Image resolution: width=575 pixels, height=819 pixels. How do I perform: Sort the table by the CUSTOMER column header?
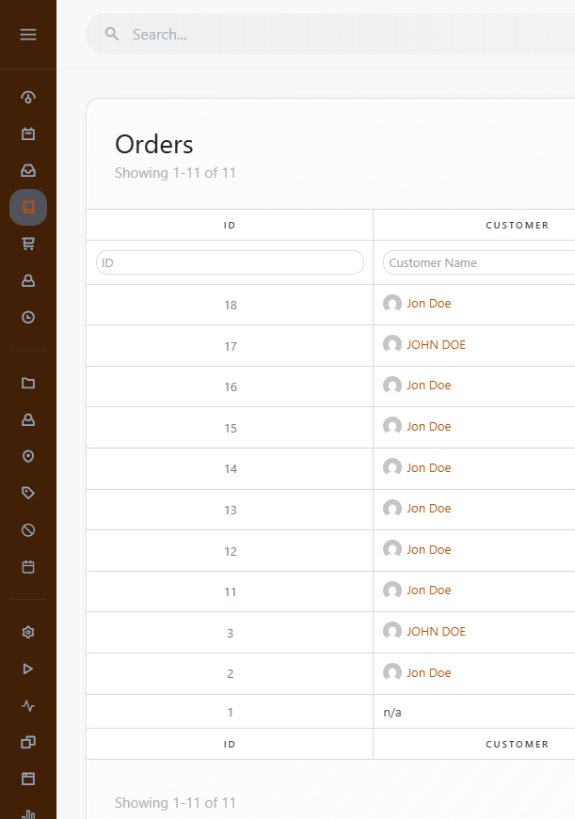click(517, 225)
